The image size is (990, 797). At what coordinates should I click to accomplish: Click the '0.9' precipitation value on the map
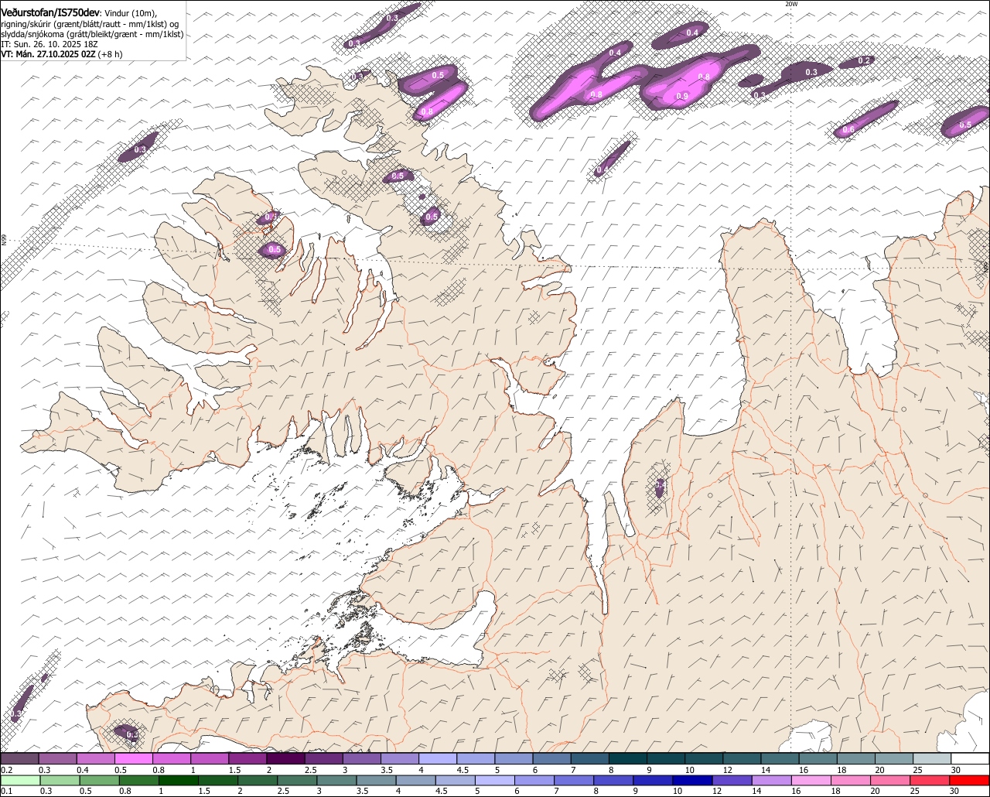tap(682, 96)
